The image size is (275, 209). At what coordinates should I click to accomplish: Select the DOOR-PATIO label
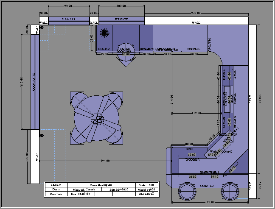pyautogui.click(x=34, y=82)
